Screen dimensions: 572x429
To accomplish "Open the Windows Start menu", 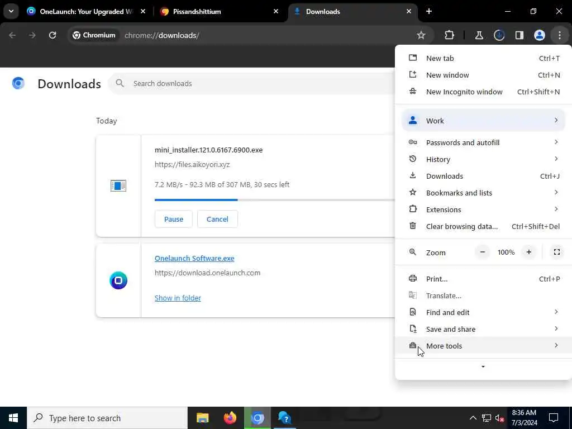I will (x=13, y=418).
